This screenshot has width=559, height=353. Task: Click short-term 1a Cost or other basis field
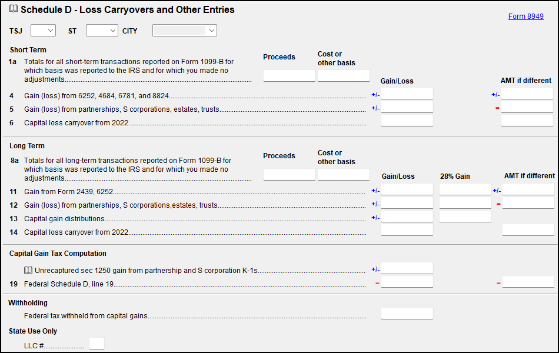click(x=344, y=76)
